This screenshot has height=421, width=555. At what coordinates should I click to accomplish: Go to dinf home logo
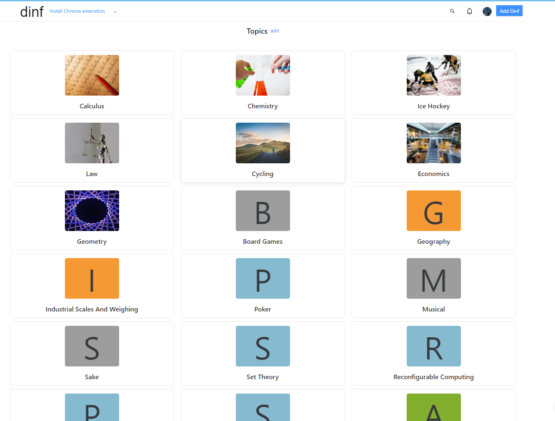[32, 11]
